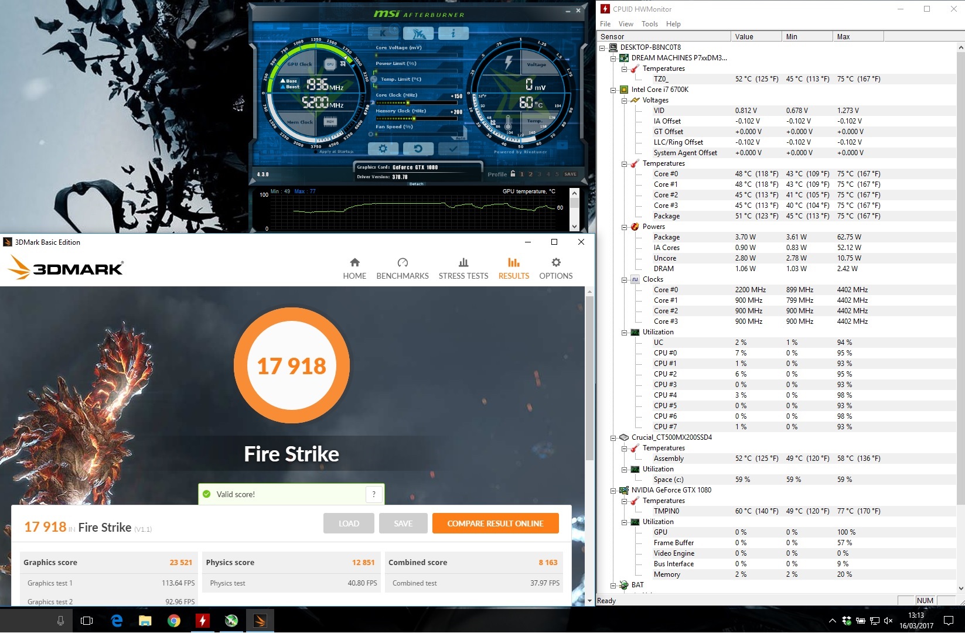Launch Microsoft Edge from the taskbar
The width and height of the screenshot is (965, 633).
click(x=117, y=620)
